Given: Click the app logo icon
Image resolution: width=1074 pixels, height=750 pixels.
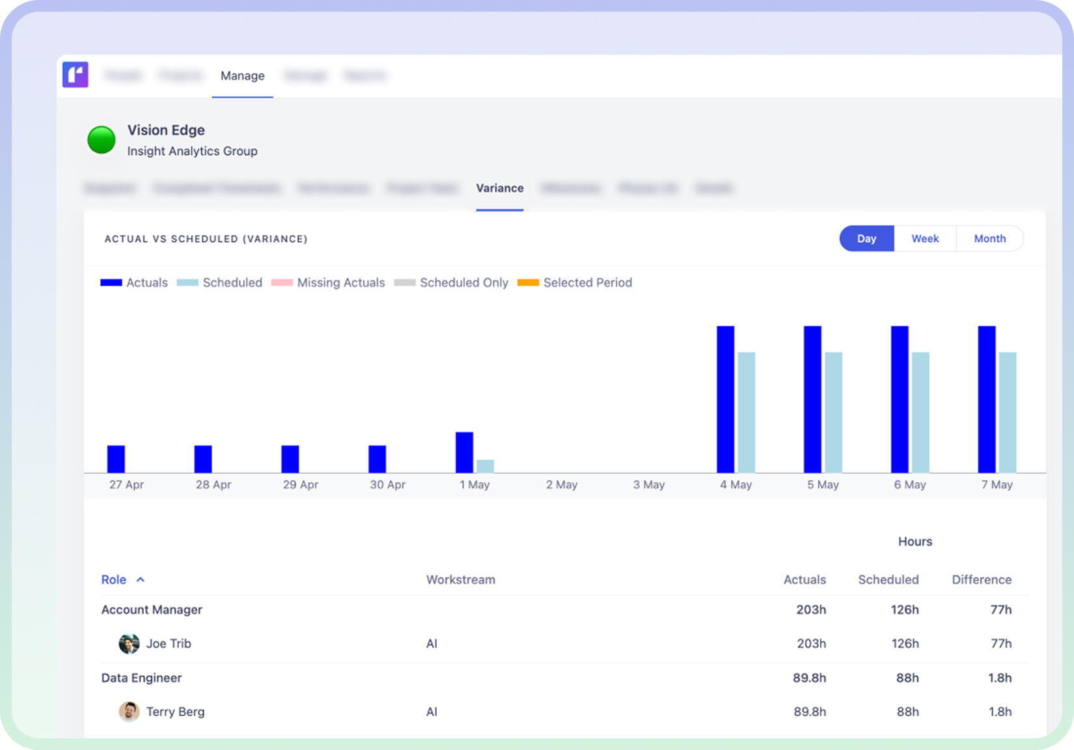Looking at the screenshot, I should pos(76,75).
